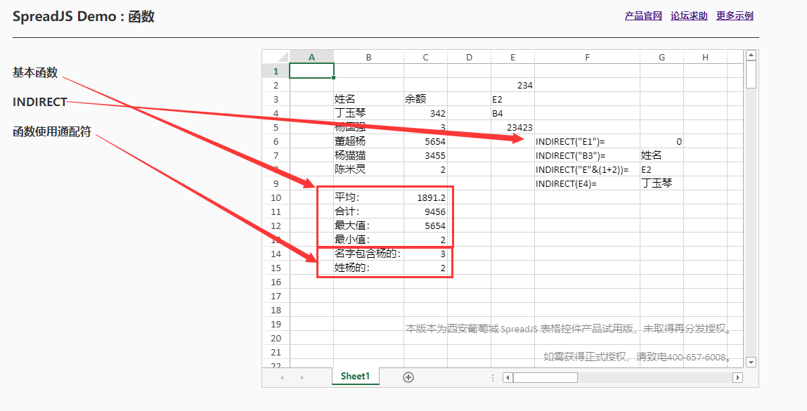
Task: Select column B header
Action: pos(368,57)
